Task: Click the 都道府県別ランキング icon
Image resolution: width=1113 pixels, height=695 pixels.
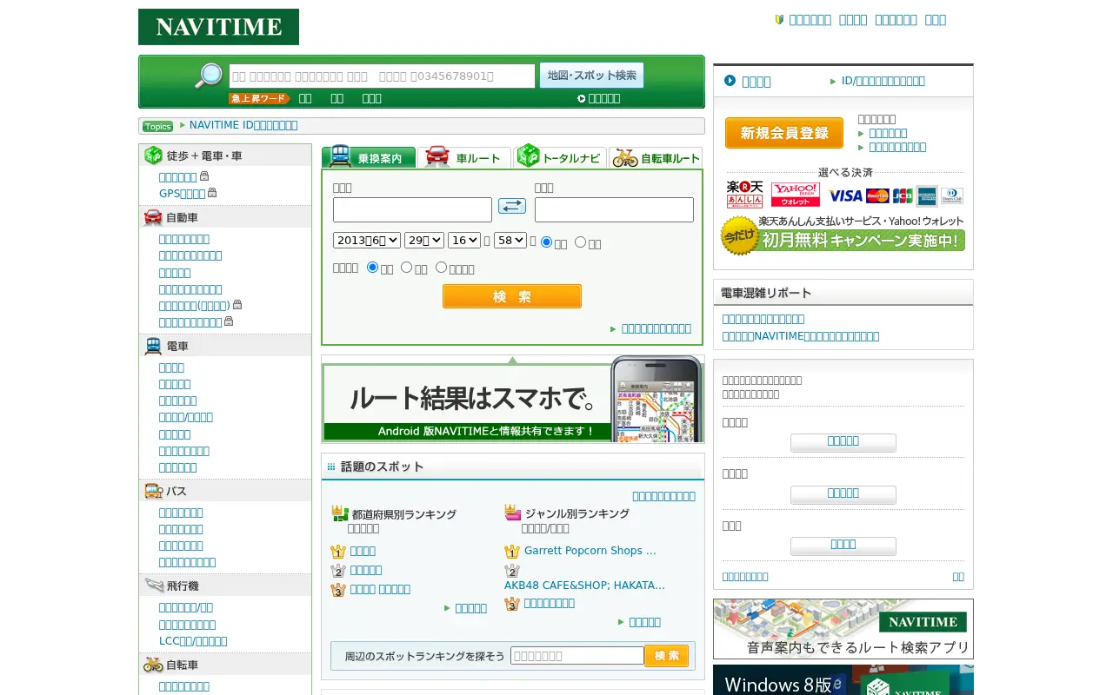Action: 340,514
